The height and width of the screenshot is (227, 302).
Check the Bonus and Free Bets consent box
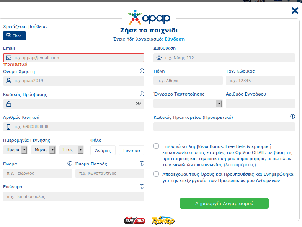tap(156, 146)
